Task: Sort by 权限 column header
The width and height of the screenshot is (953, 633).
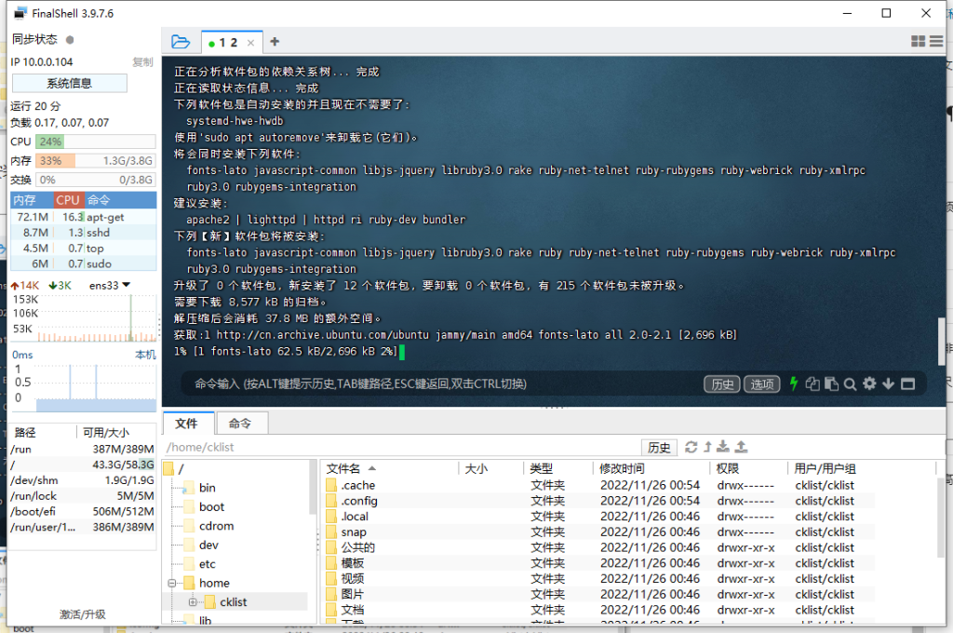Action: tap(748, 469)
